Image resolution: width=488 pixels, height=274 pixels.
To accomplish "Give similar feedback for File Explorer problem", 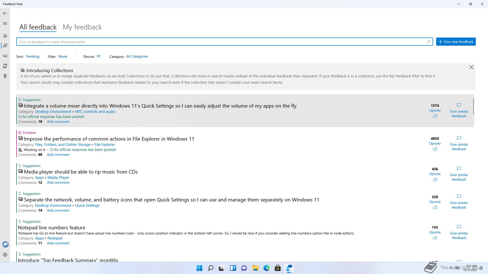I will (x=459, y=144).
